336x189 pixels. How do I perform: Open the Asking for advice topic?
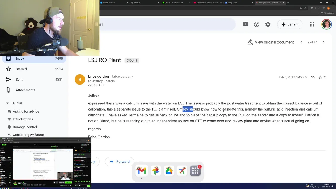(x=26, y=111)
